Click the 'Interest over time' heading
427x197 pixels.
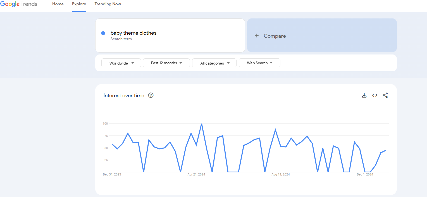(x=124, y=96)
